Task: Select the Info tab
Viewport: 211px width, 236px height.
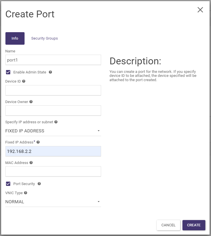Action: point(15,38)
